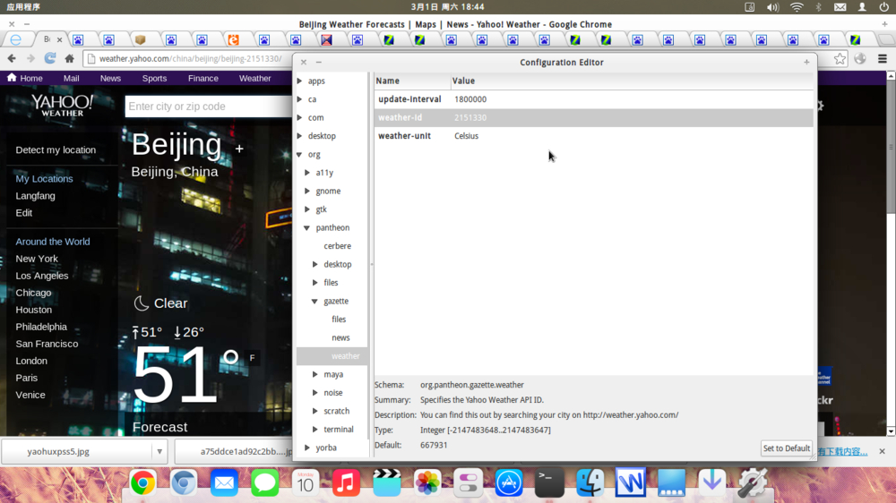Collapse the pantheon node
Viewport: 896px width, 503px height.
306,228
